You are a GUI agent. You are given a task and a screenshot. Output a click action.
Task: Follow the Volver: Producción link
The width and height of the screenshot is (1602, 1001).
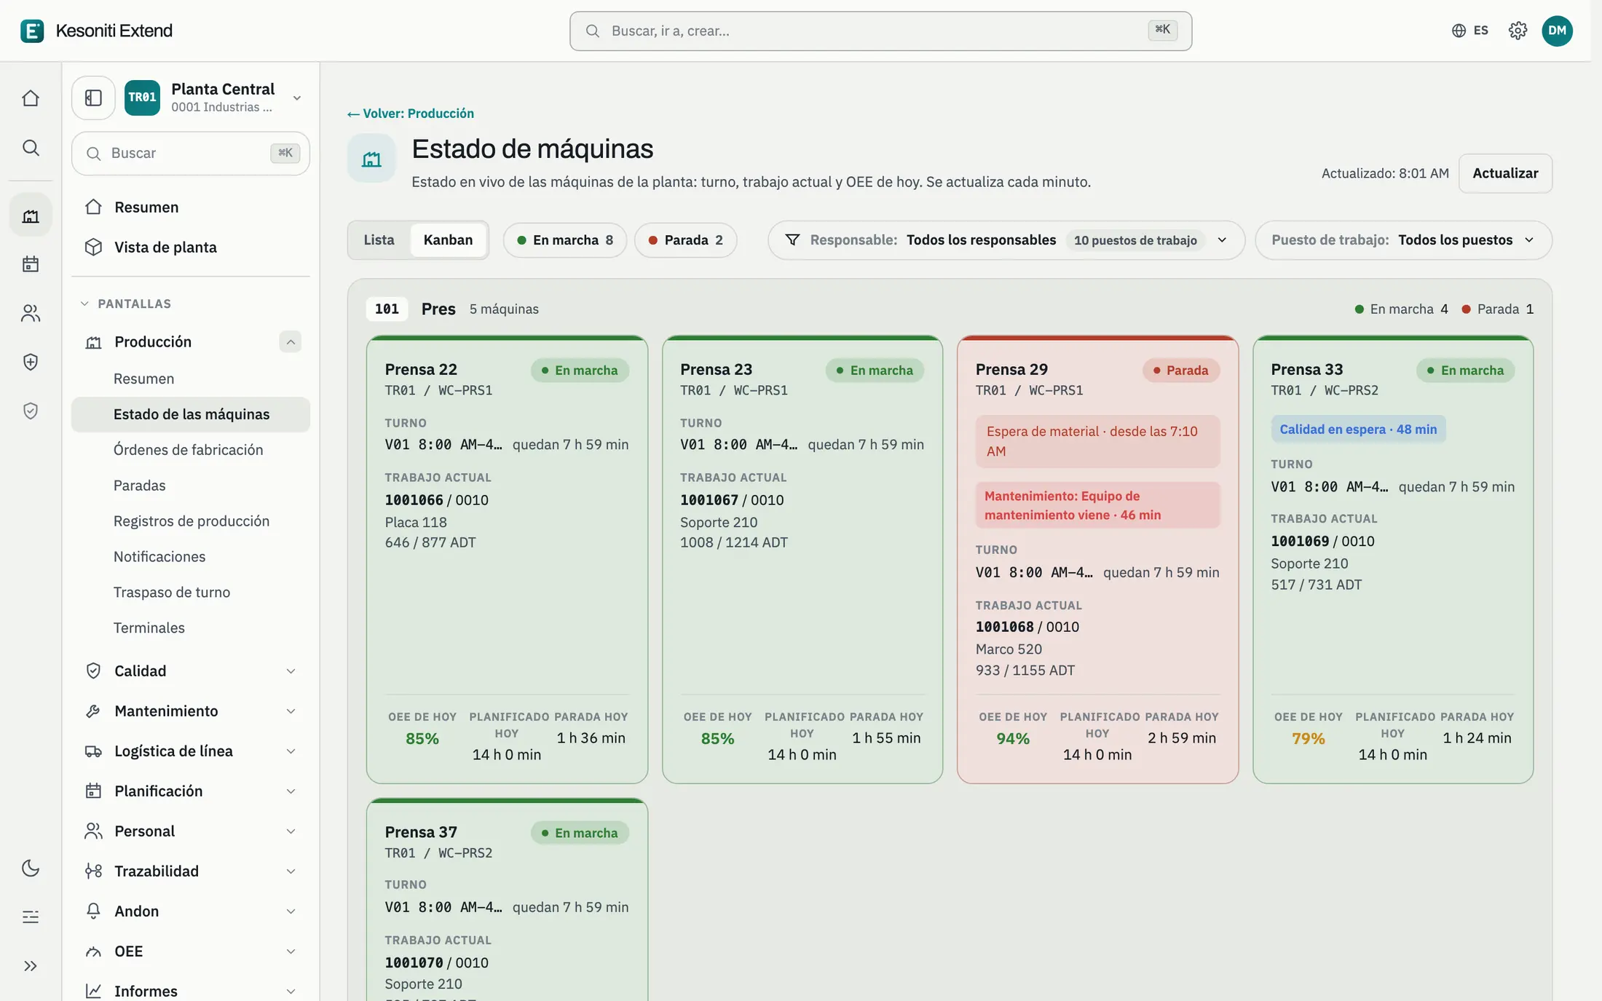click(411, 114)
